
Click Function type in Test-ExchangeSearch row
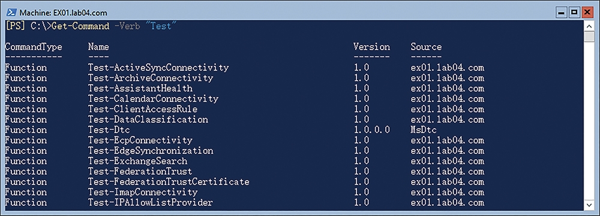pos(26,161)
